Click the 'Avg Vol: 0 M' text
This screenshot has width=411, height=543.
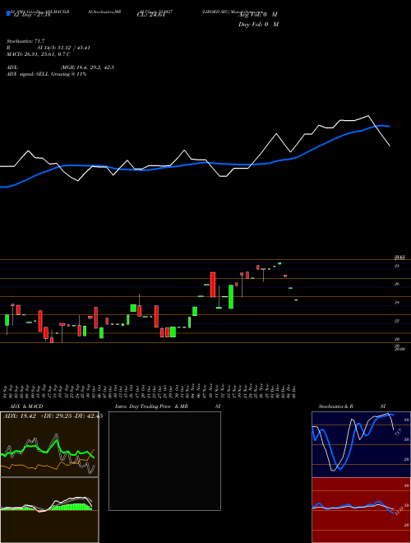pyautogui.click(x=257, y=15)
